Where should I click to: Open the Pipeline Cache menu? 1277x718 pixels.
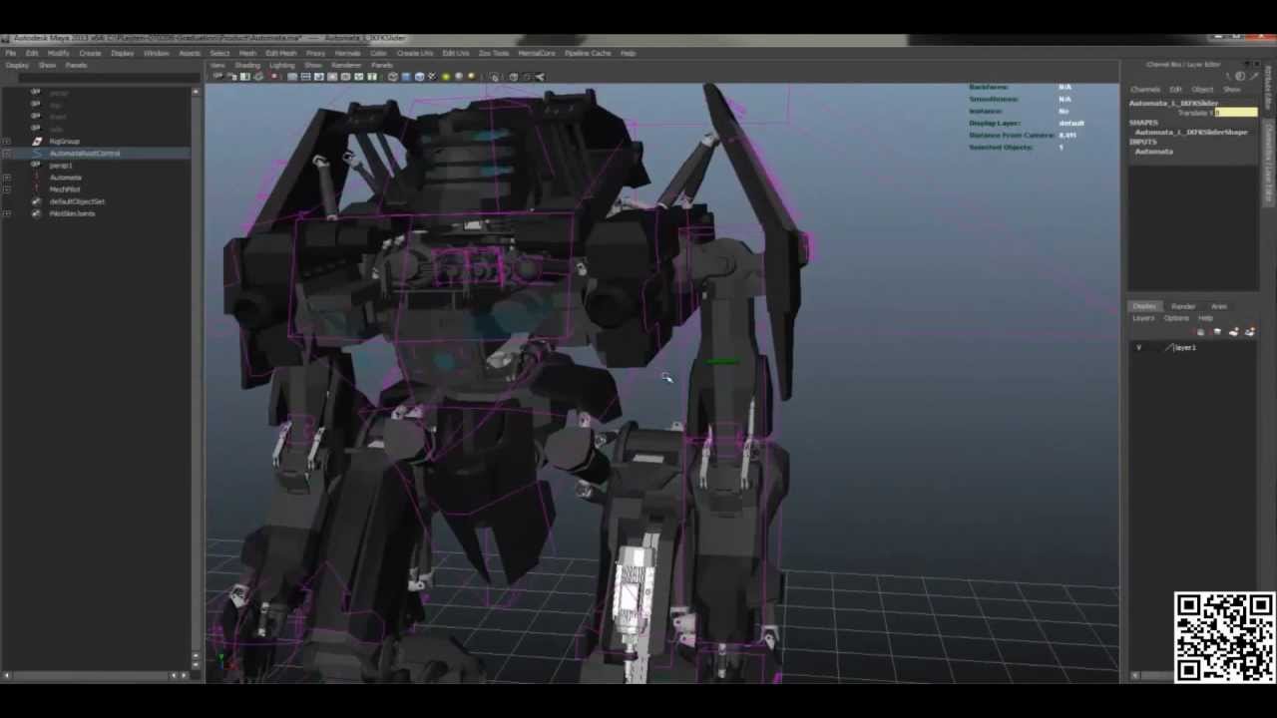coord(588,53)
